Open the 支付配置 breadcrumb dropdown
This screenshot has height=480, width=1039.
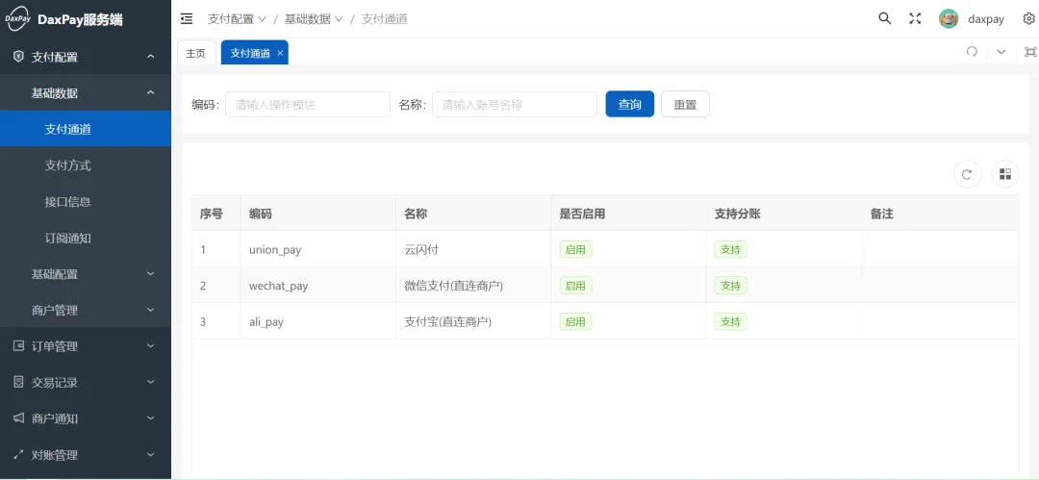click(x=237, y=19)
